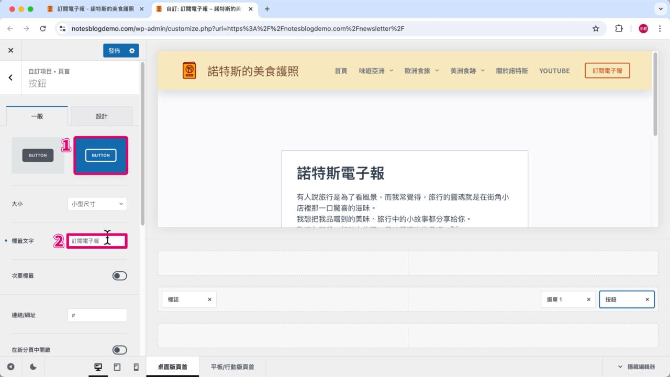Open the 平板/行動版頁首 tab

click(x=232, y=367)
